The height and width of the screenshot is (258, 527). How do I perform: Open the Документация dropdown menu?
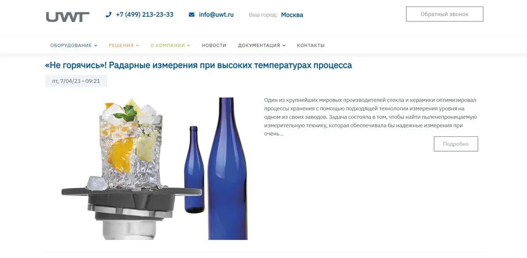(259, 45)
